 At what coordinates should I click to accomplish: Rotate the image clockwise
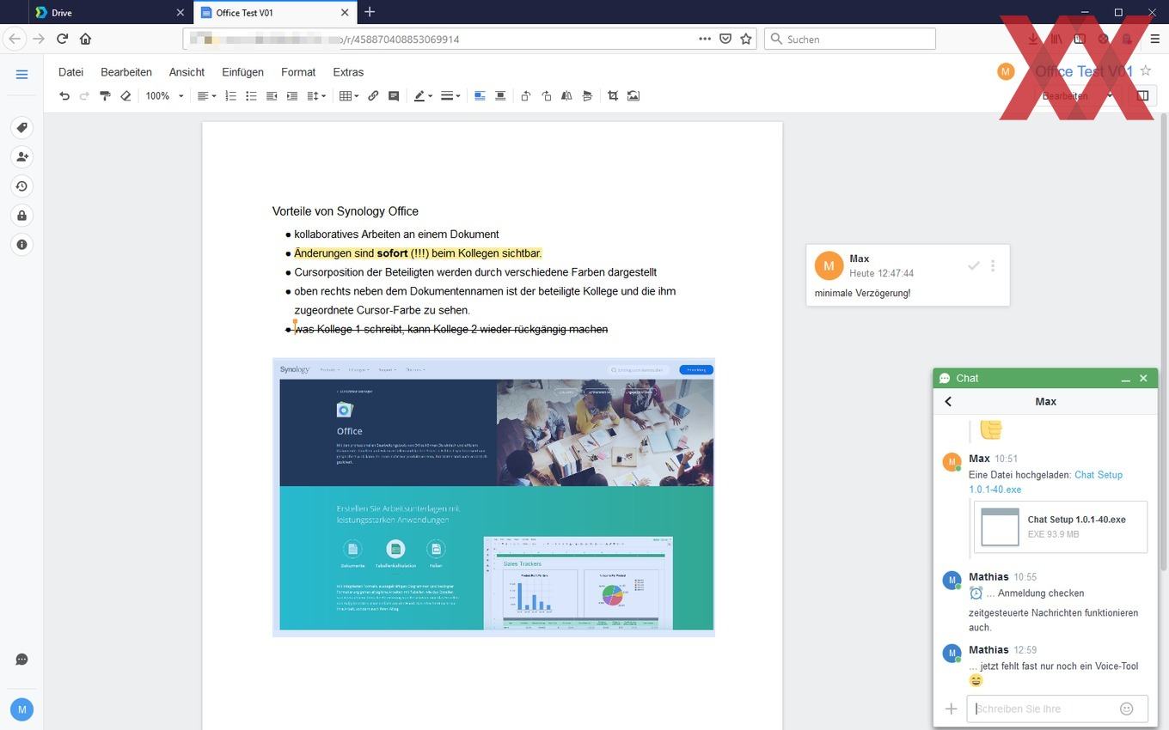pyautogui.click(x=546, y=96)
